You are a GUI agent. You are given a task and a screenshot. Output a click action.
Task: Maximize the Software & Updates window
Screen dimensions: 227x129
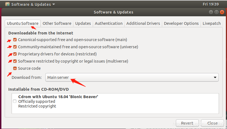click(x=216, y=12)
